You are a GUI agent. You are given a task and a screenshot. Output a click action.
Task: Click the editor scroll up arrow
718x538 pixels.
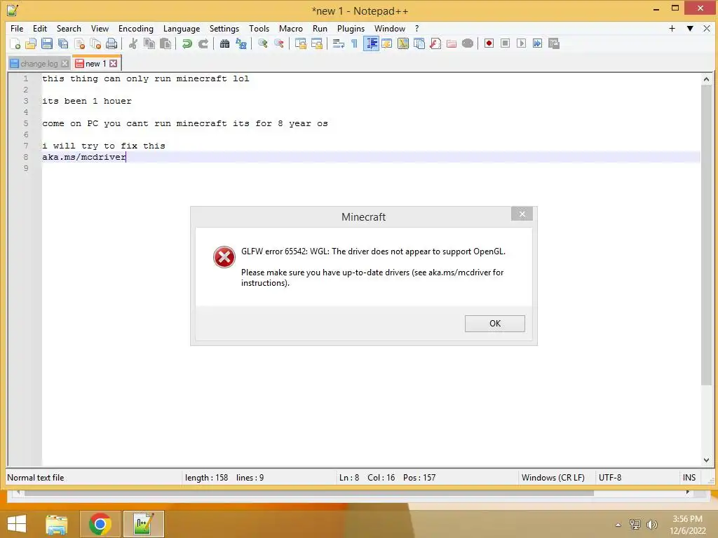click(x=706, y=79)
